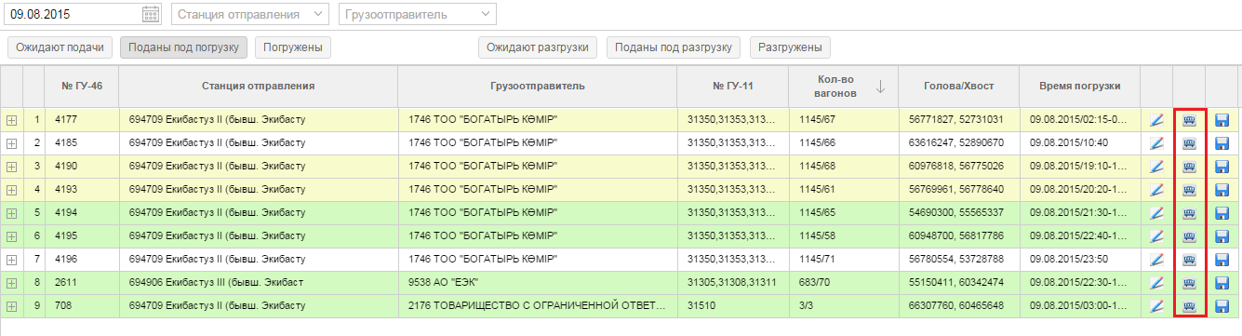Open the Станция отправления dropdown
This screenshot has height=336, width=1242.
[x=250, y=15]
